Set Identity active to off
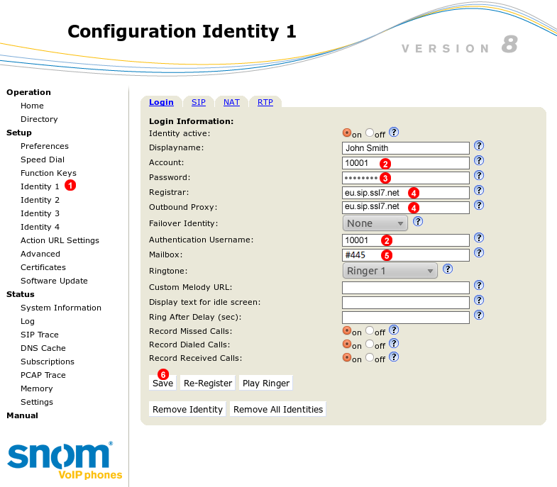Viewport: 557px width, 487px height. [x=370, y=133]
